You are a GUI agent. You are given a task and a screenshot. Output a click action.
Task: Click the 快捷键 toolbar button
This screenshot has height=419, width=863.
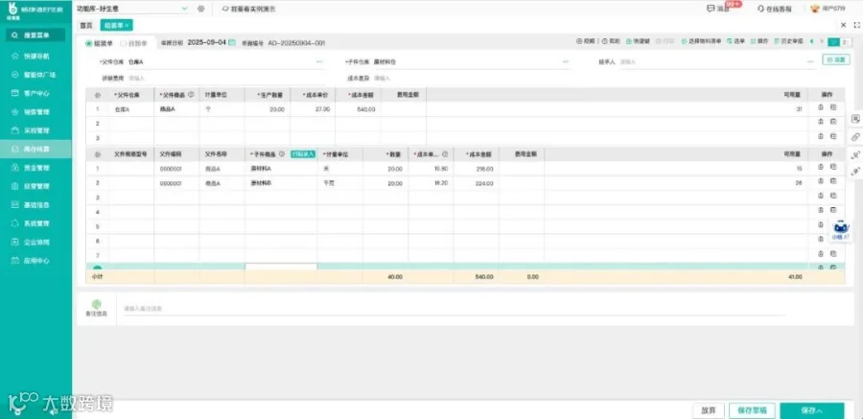click(639, 41)
